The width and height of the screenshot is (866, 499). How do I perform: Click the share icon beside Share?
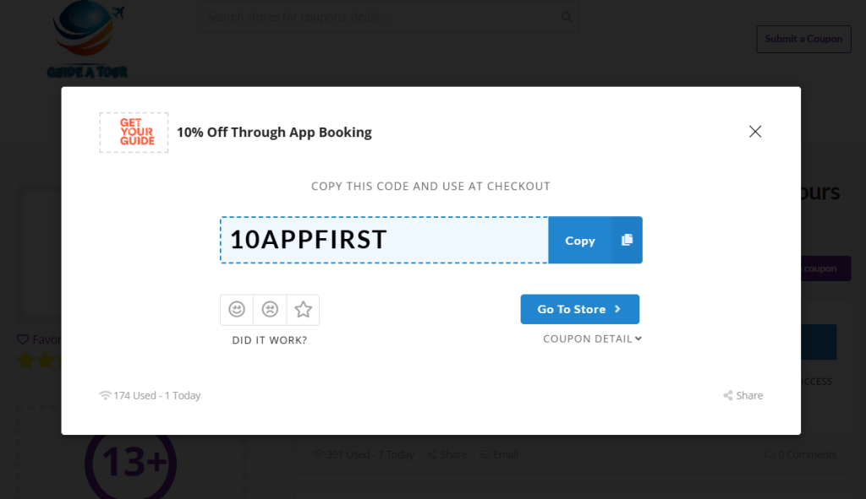click(728, 395)
